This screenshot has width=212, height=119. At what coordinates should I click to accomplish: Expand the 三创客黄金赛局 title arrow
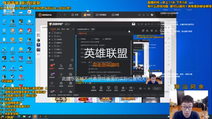pos(89,29)
